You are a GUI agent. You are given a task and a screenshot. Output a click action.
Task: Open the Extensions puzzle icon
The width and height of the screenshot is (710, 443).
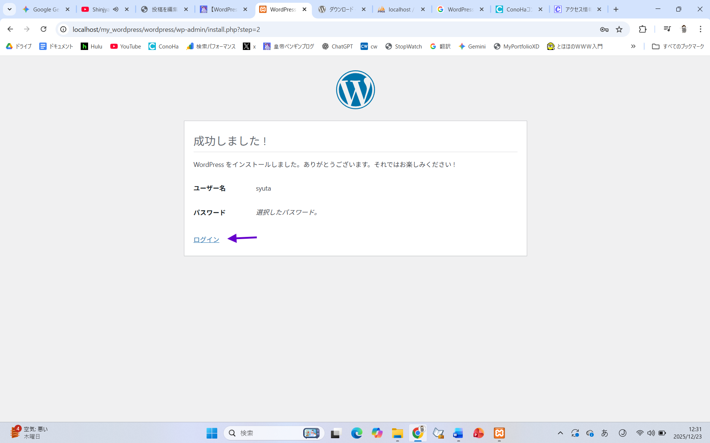(643, 29)
